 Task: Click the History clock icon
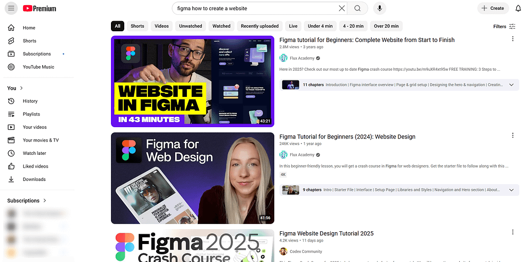[11, 101]
